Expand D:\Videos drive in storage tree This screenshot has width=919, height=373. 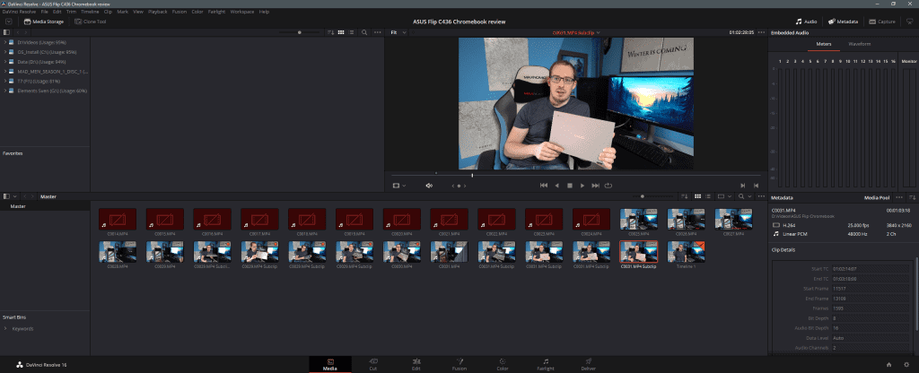(x=5, y=42)
